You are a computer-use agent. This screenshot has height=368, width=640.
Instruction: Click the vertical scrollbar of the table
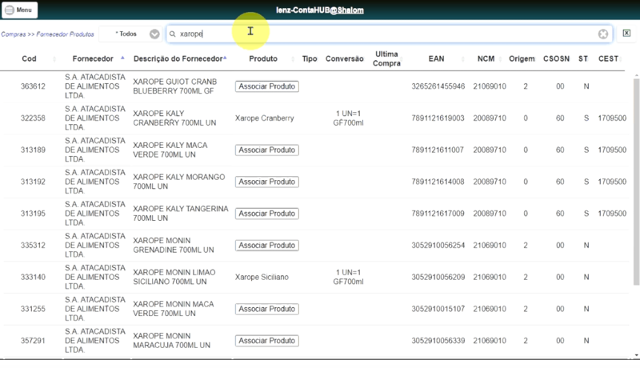tap(636, 182)
